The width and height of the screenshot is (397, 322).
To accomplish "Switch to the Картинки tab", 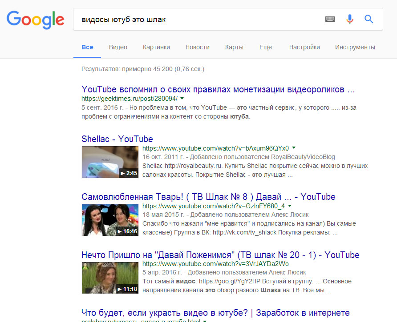I will coord(156,47).
